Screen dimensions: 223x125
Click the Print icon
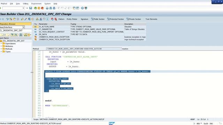tap(47, 8)
